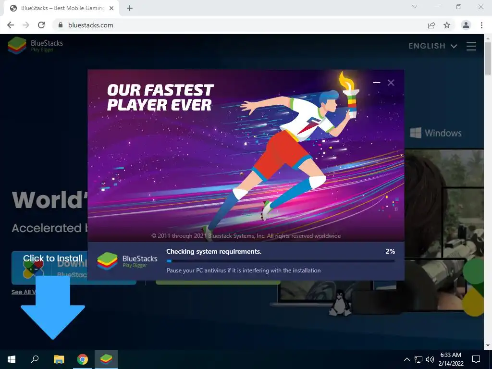Open the volume speaker icon

(430, 359)
